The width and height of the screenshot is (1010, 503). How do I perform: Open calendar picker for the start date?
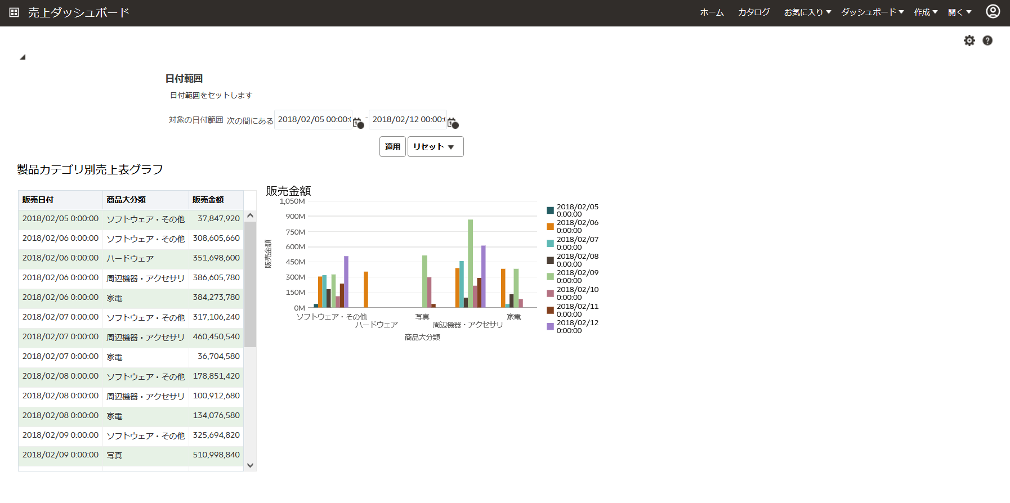(358, 122)
